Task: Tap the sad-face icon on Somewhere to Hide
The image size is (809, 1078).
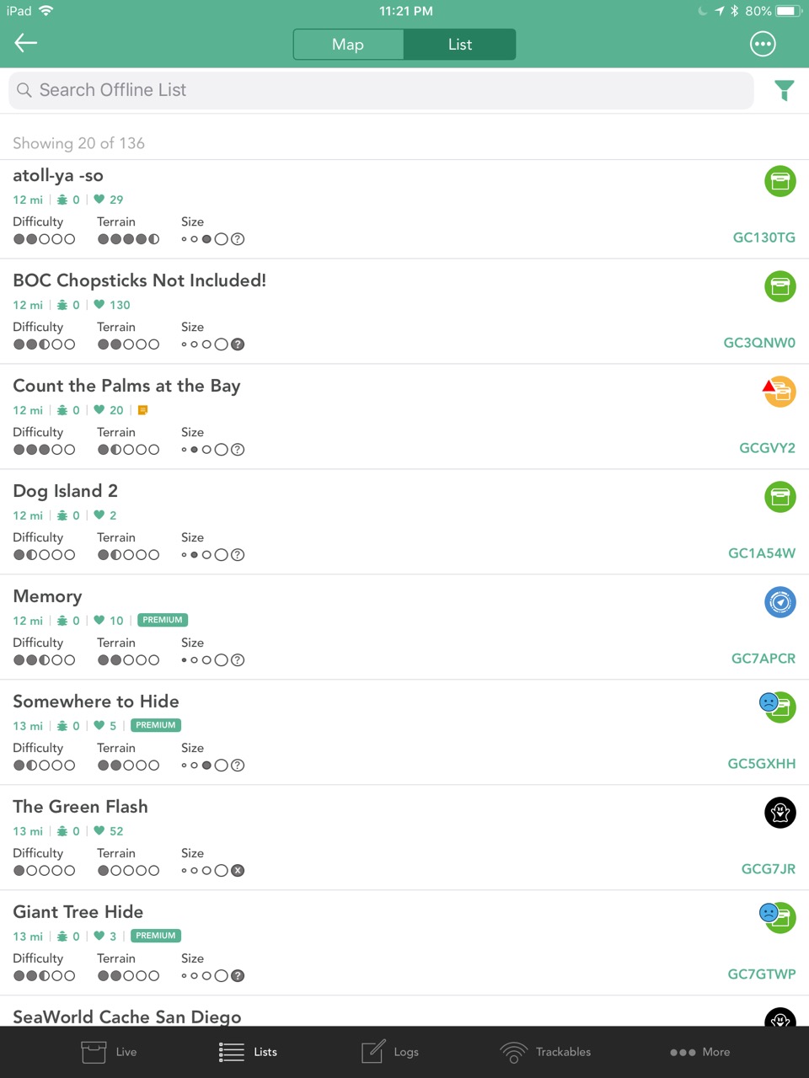Action: pyautogui.click(x=769, y=702)
